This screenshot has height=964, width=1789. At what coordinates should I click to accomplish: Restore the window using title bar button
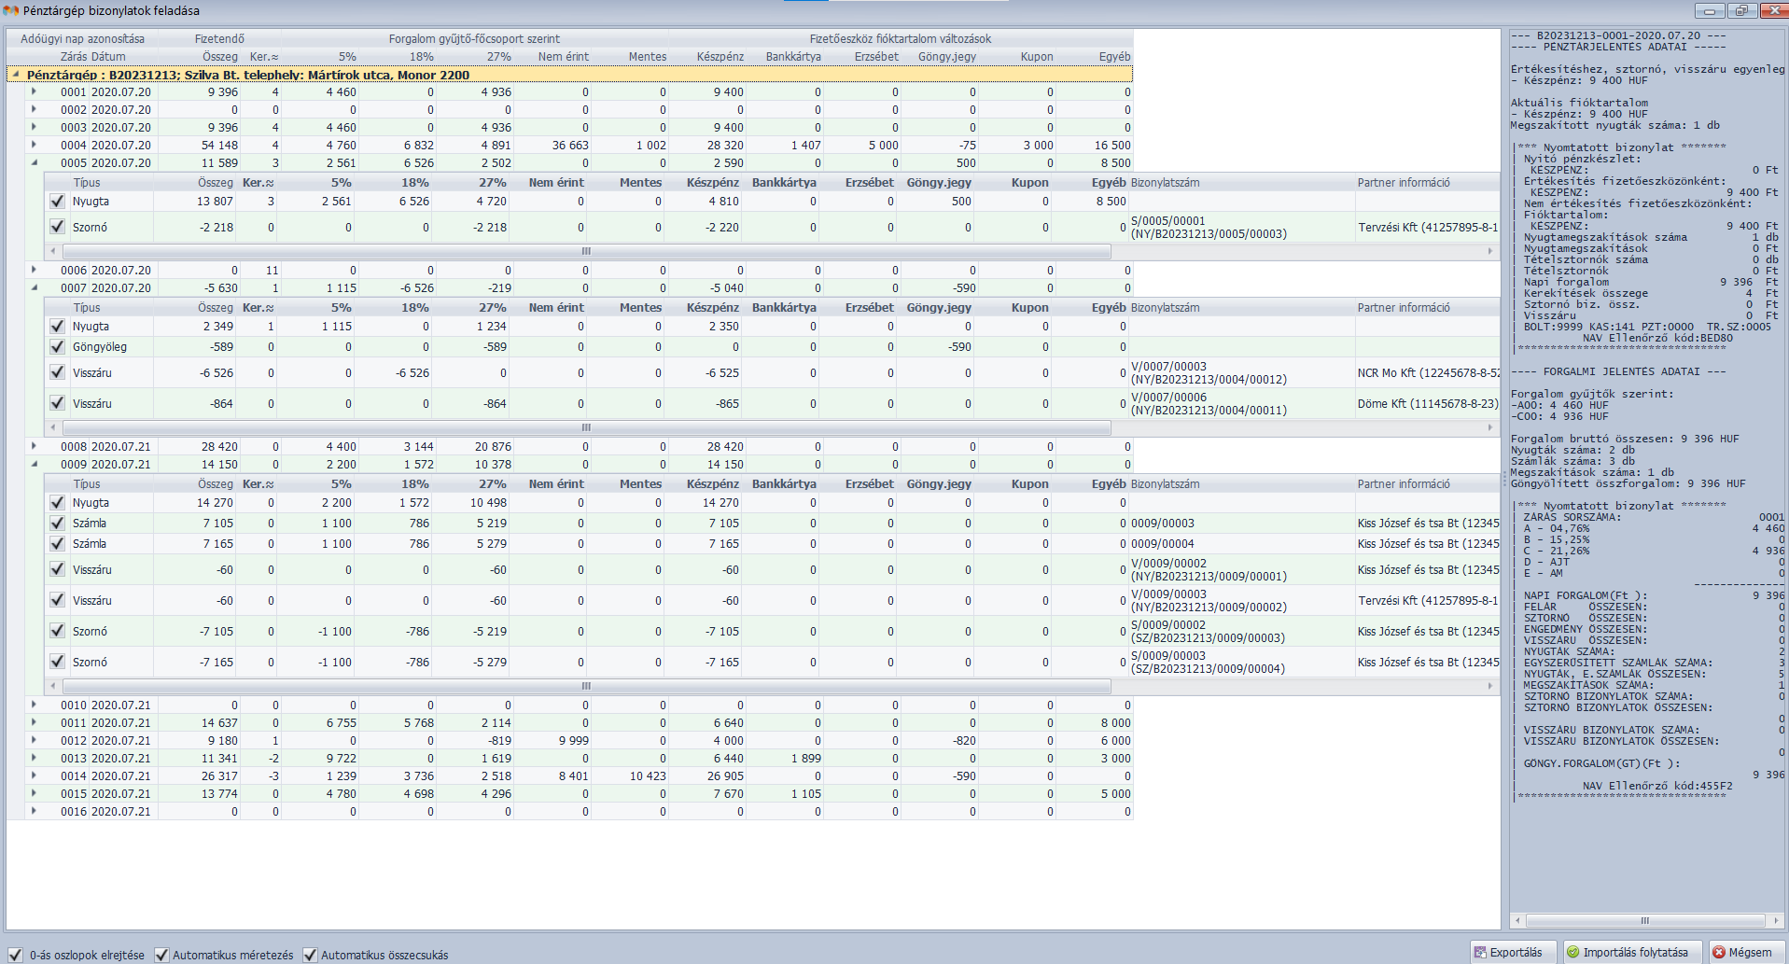click(x=1741, y=11)
